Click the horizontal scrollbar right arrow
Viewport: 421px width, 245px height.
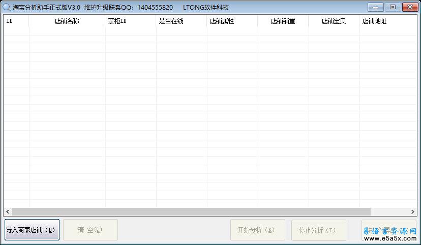coord(413,211)
